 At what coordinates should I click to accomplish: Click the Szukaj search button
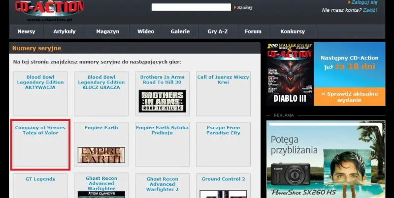[x=243, y=7]
